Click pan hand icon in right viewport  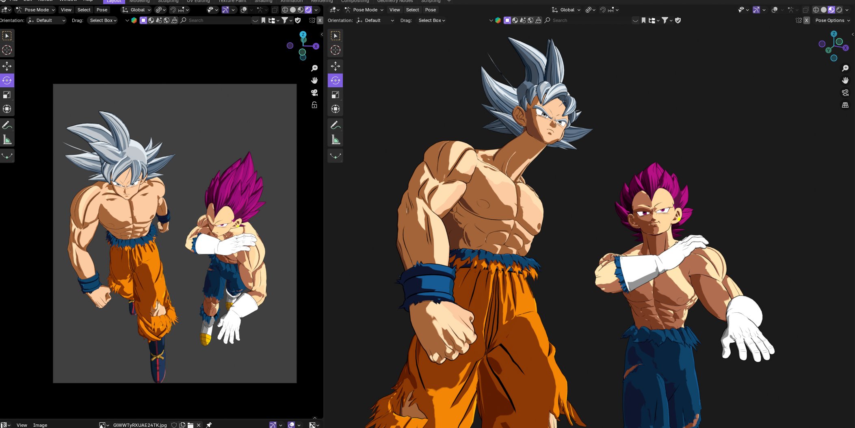tap(845, 80)
